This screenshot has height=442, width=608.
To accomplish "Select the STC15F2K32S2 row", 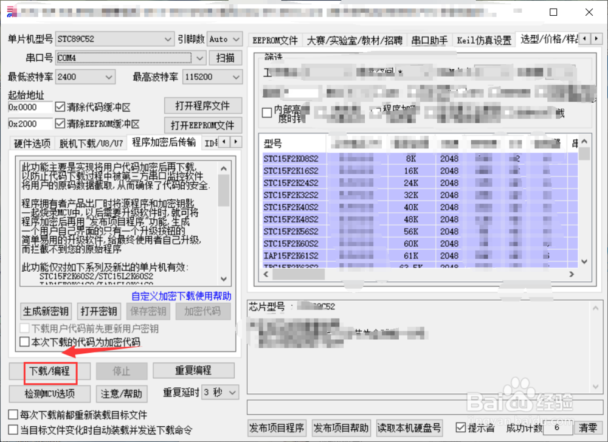I will point(420,195).
